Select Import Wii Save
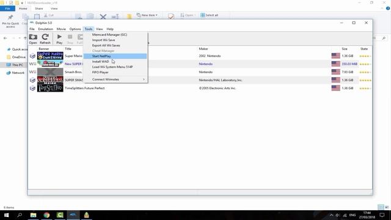 (x=115, y=40)
